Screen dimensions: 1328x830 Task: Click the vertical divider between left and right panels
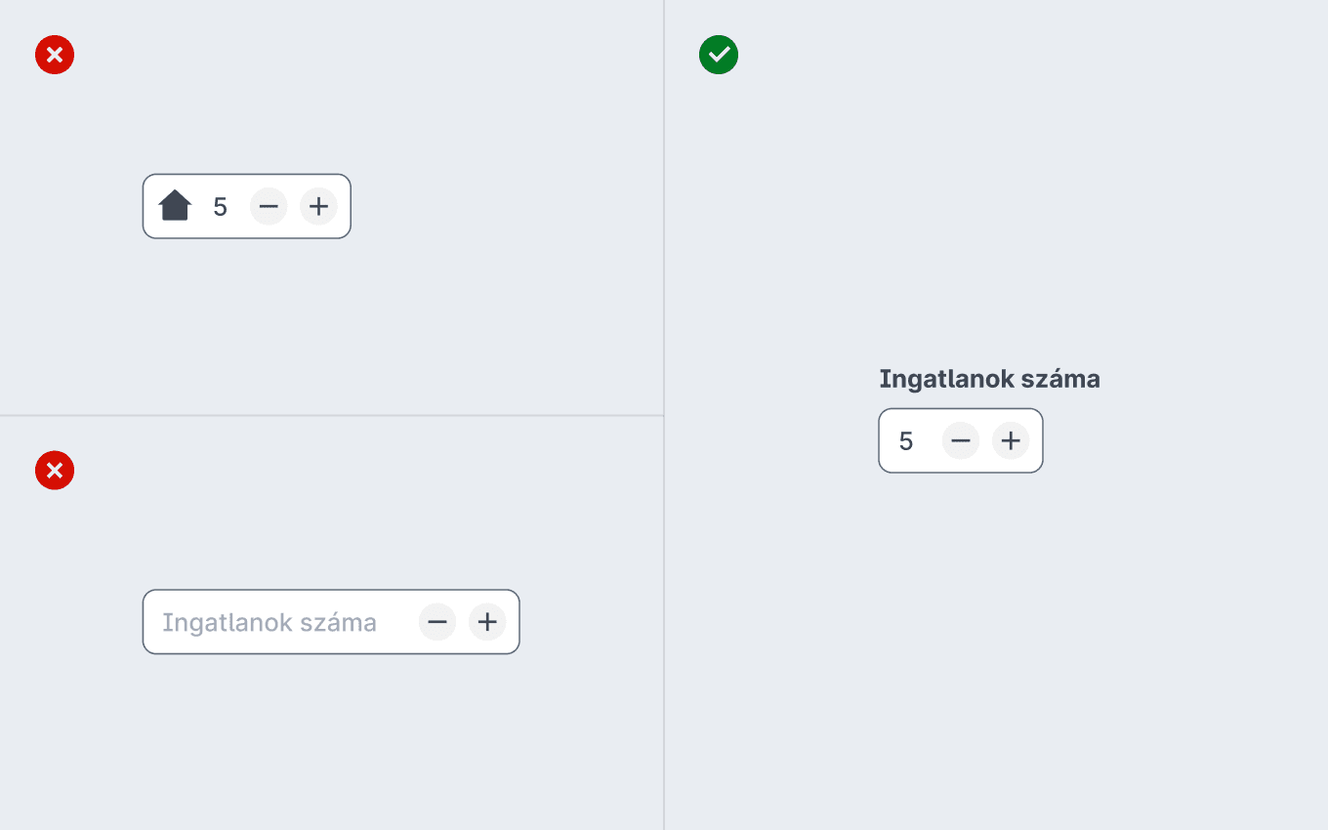tap(664, 415)
